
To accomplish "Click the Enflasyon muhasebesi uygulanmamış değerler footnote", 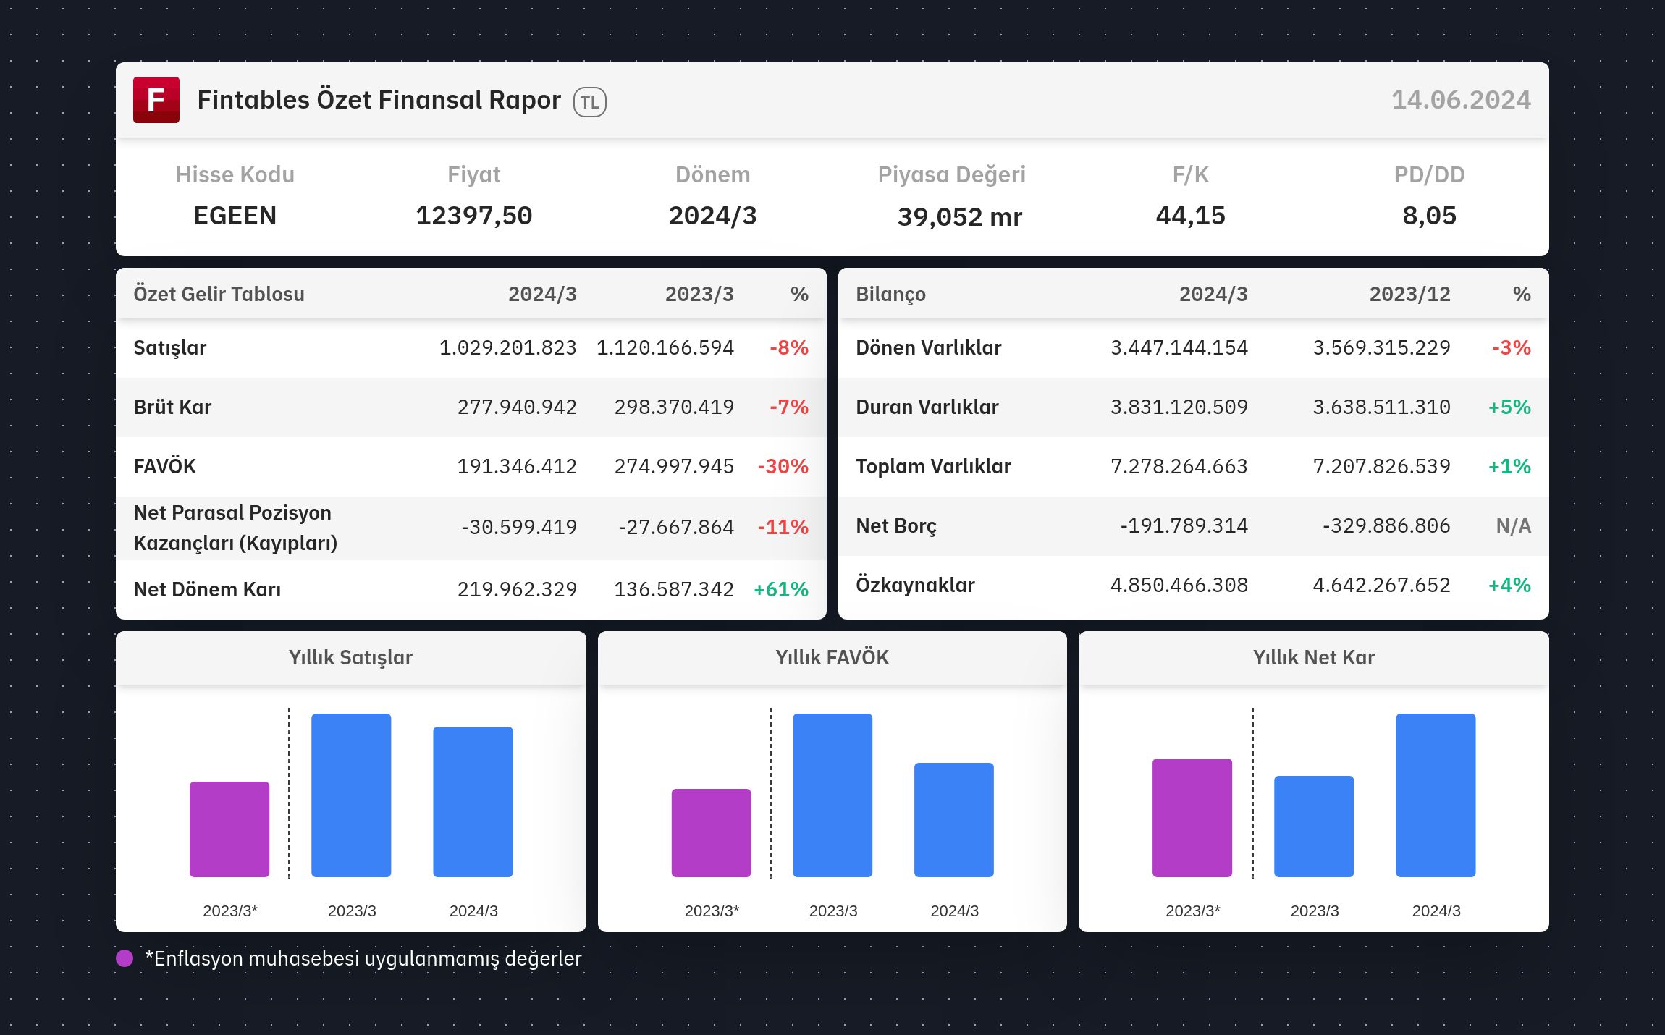I will tap(363, 959).
